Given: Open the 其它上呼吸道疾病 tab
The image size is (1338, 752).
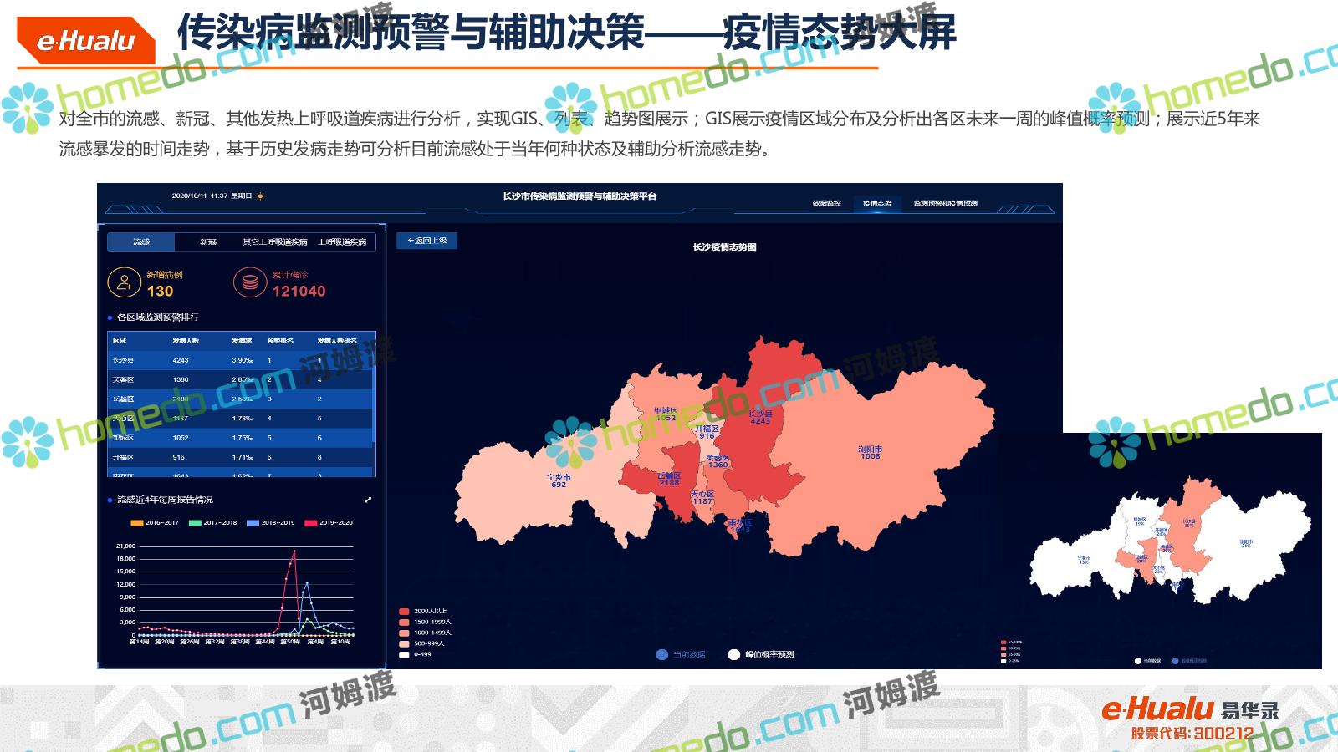Looking at the screenshot, I should [x=274, y=242].
